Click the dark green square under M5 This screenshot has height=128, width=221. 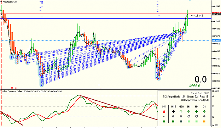click(164, 121)
